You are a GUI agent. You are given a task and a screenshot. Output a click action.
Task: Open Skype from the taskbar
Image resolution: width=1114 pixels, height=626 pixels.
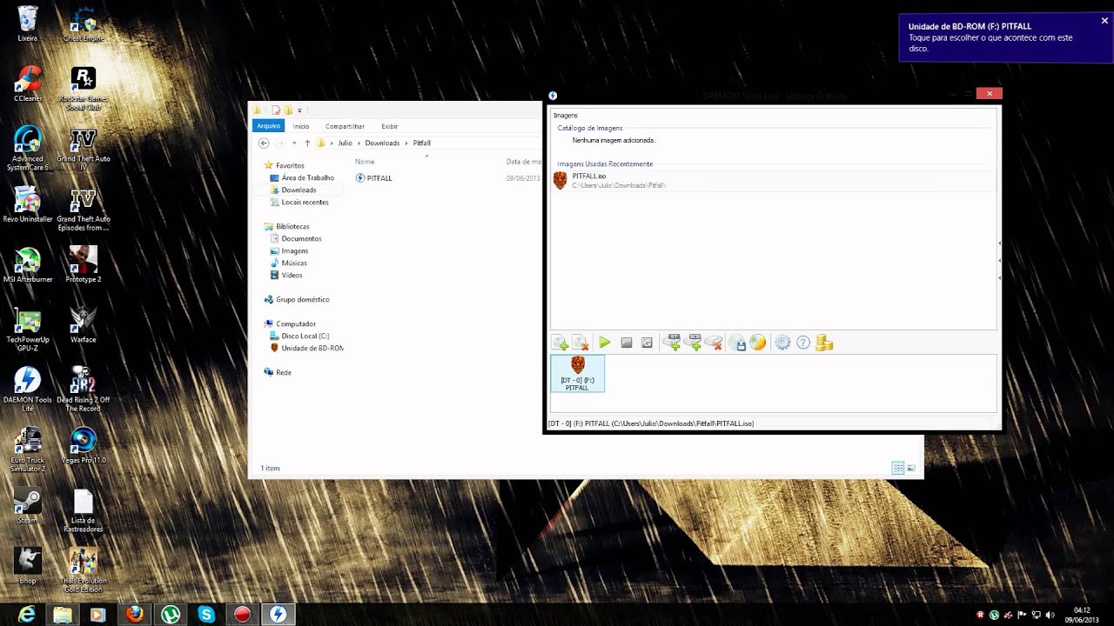(x=206, y=615)
